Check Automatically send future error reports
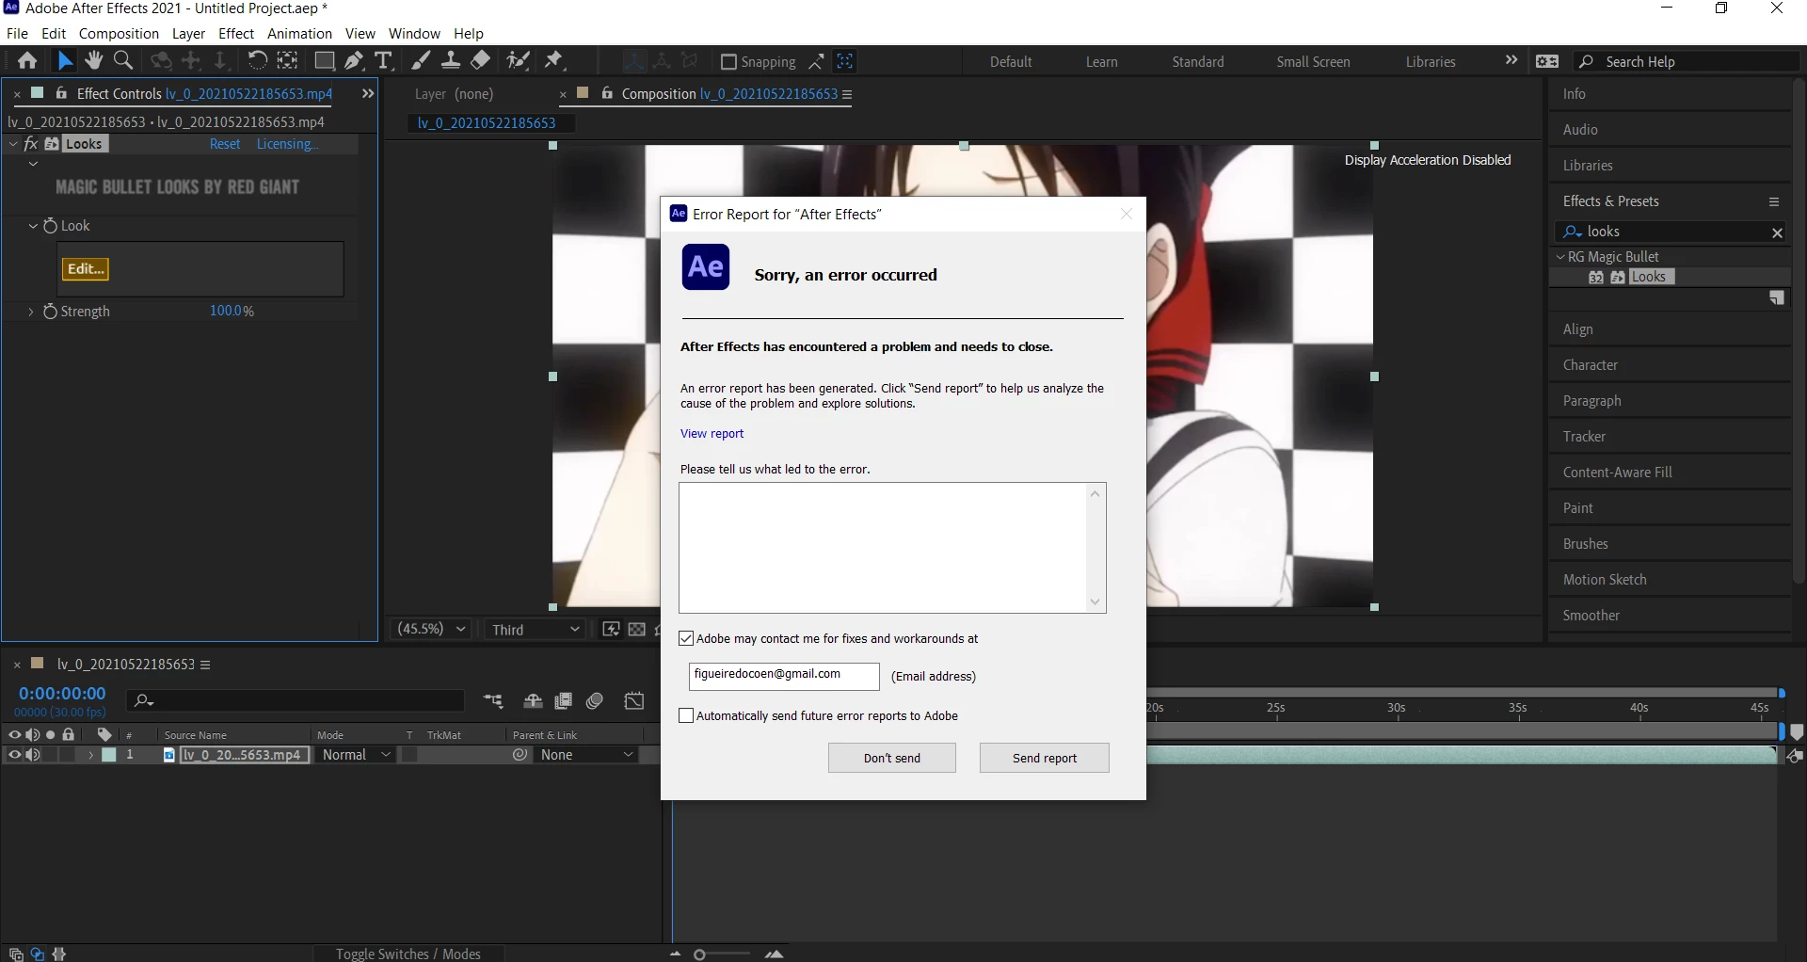Viewport: 1807px width, 962px height. tap(686, 715)
